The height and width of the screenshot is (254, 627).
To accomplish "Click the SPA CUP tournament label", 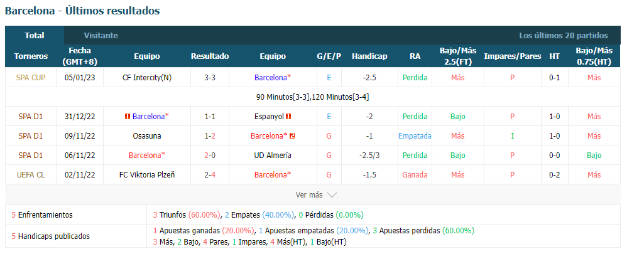I will (x=30, y=78).
